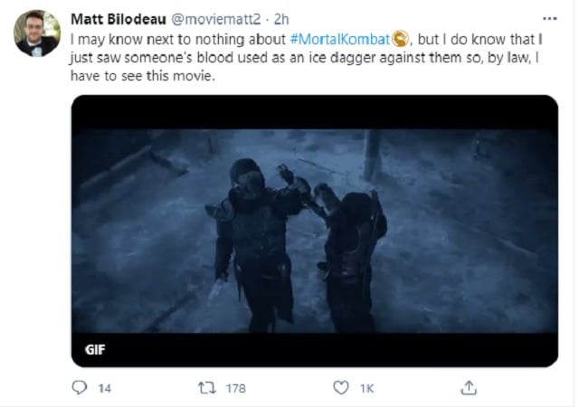Image resolution: width=579 pixels, height=407 pixels.
Task: Open the three-dot more options menu
Action: (x=549, y=18)
